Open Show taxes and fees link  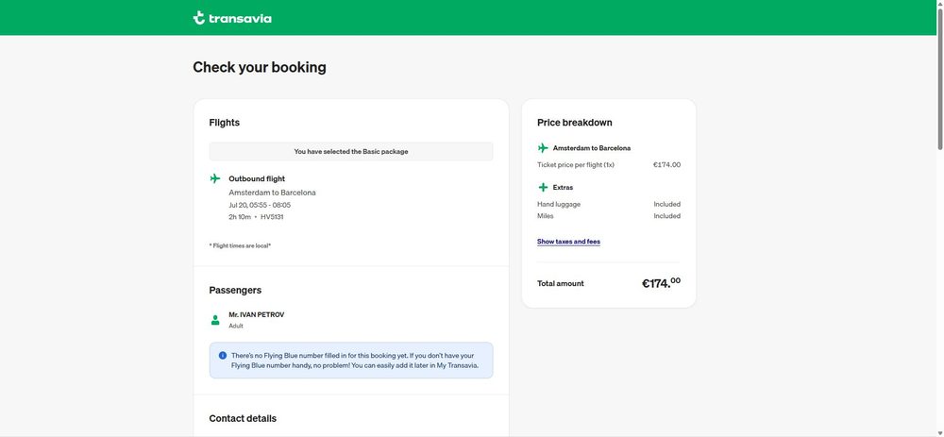click(x=568, y=242)
